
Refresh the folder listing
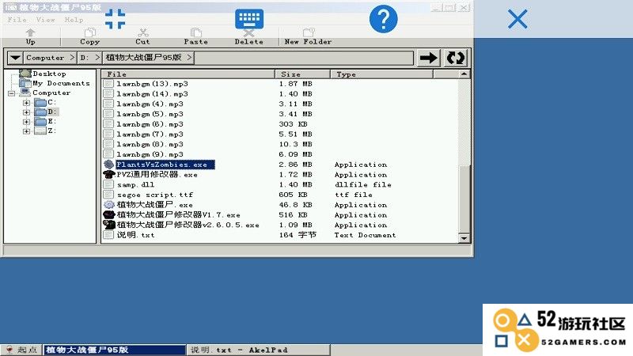tap(456, 58)
